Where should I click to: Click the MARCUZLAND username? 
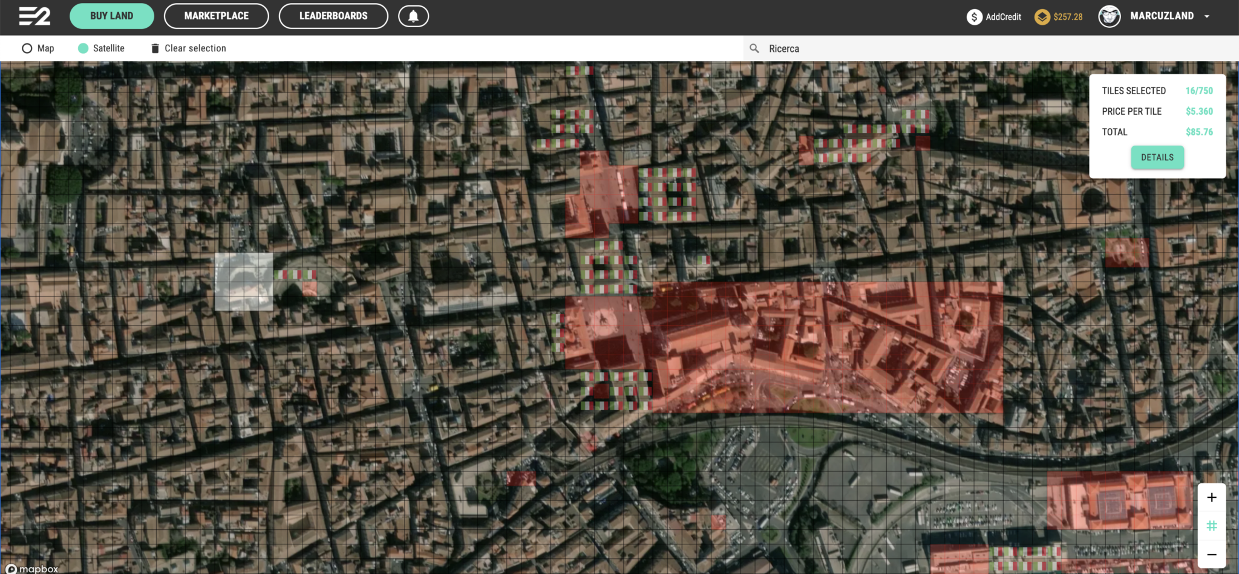coord(1162,16)
